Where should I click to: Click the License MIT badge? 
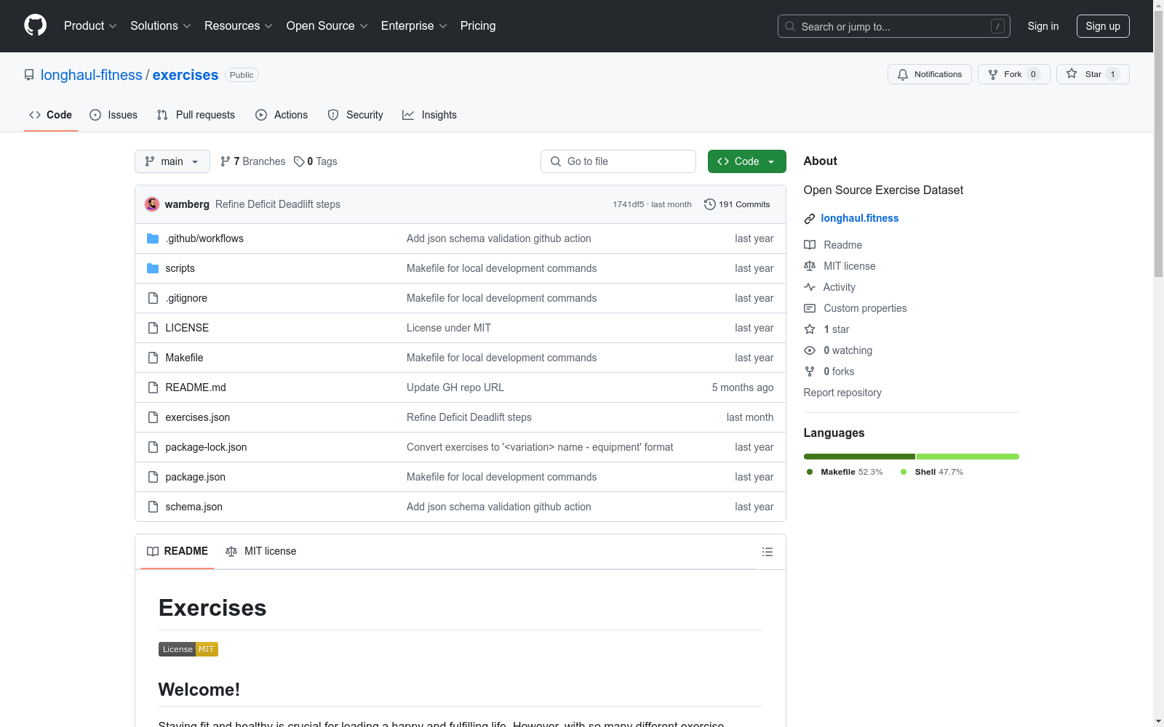188,649
